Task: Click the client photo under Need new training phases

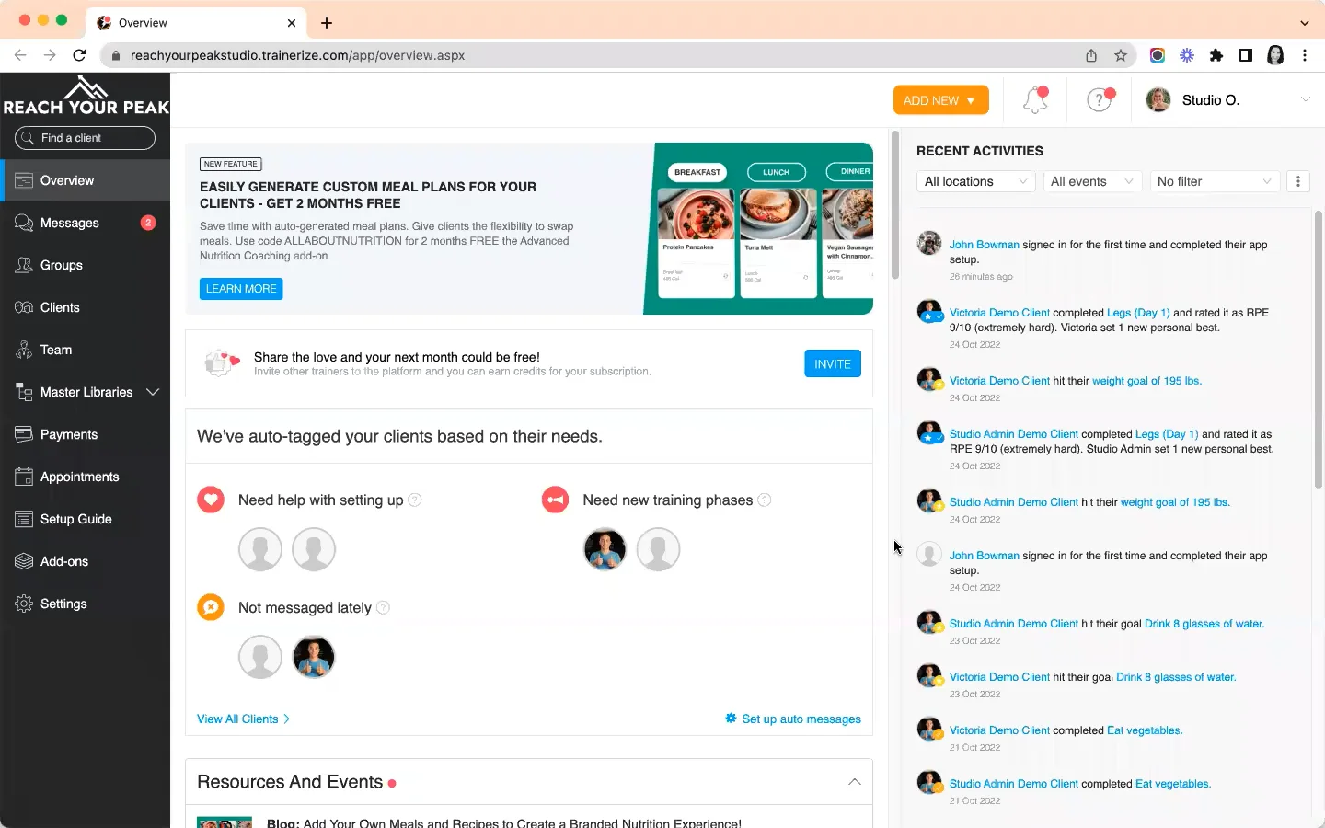Action: [x=605, y=549]
